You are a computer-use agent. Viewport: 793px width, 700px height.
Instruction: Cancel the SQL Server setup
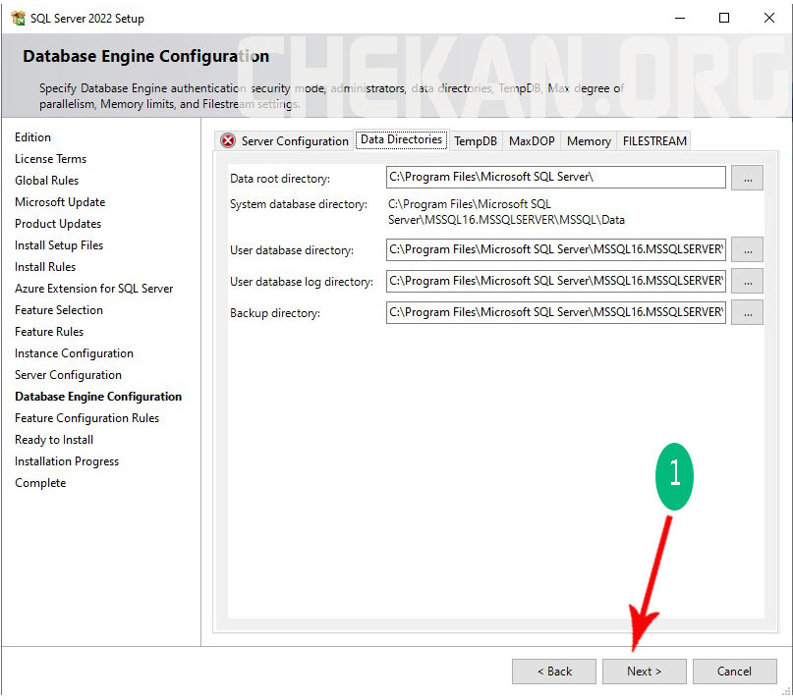[734, 672]
